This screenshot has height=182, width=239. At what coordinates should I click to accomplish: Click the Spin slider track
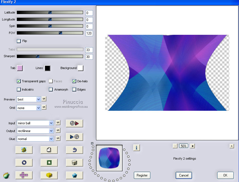point(50,26)
